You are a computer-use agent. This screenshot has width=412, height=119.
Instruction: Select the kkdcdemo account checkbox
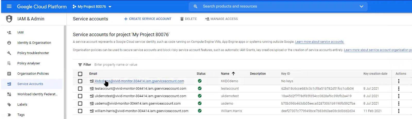pos(80,81)
